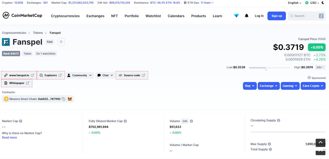Click Tokens breadcrumb link
The width and height of the screenshot is (329, 159).
38,33
